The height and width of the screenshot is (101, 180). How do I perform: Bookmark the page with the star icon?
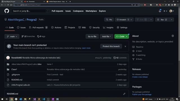[x=138, y=5]
